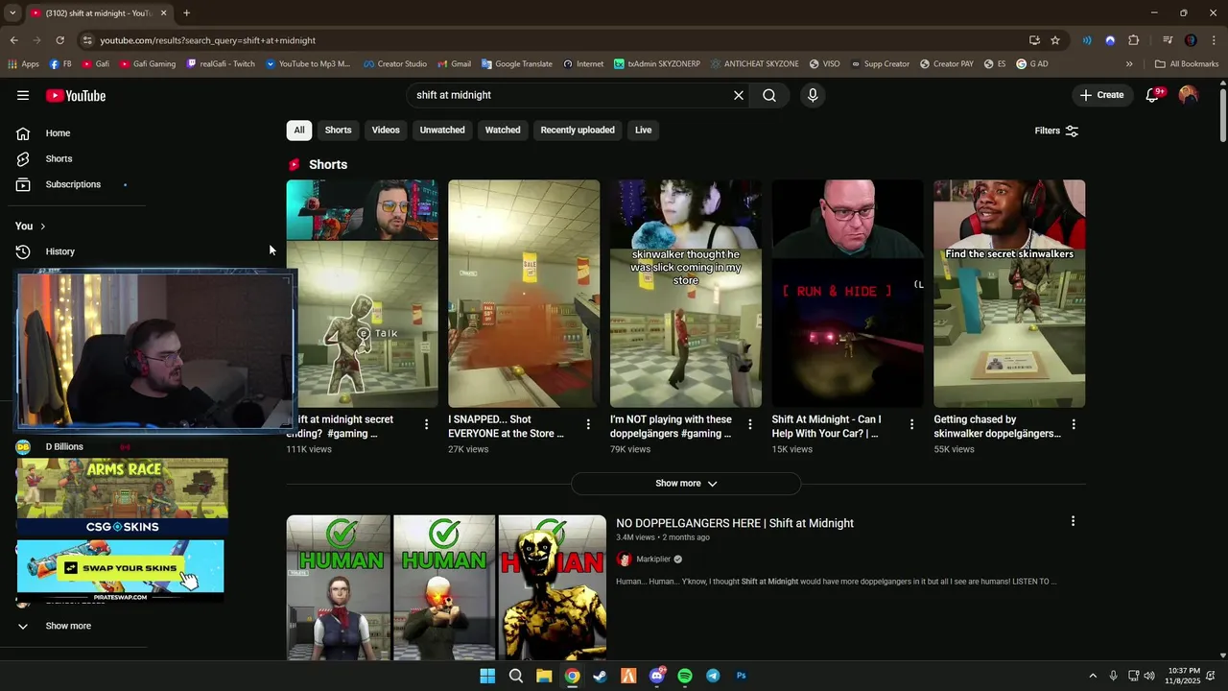This screenshot has width=1228, height=691.
Task: Open the RUN & HIDE short thumbnail
Action: (848, 294)
